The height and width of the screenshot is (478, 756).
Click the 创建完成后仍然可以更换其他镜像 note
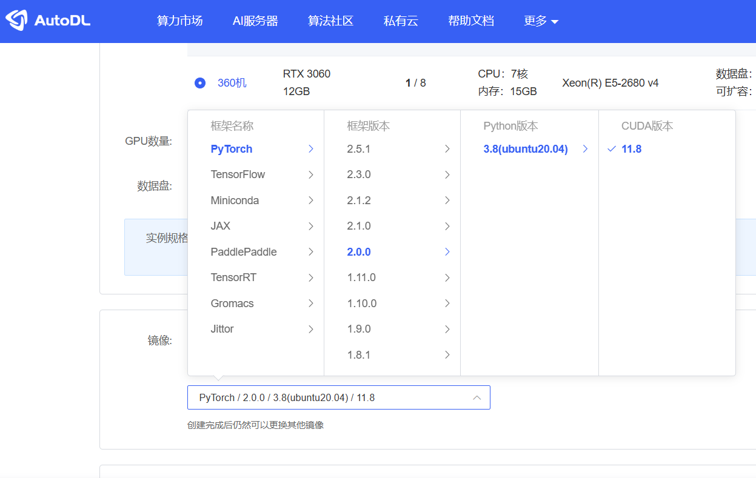(x=255, y=425)
